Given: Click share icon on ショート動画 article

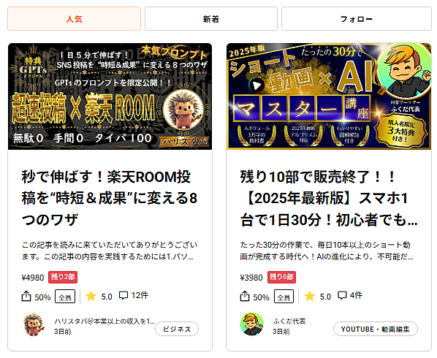Looking at the screenshot, I should [245, 296].
